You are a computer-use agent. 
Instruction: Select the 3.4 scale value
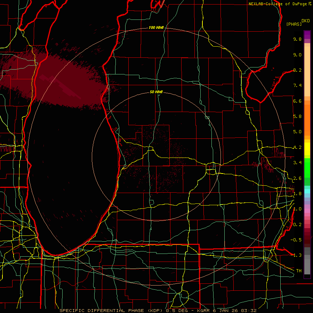[297, 163]
